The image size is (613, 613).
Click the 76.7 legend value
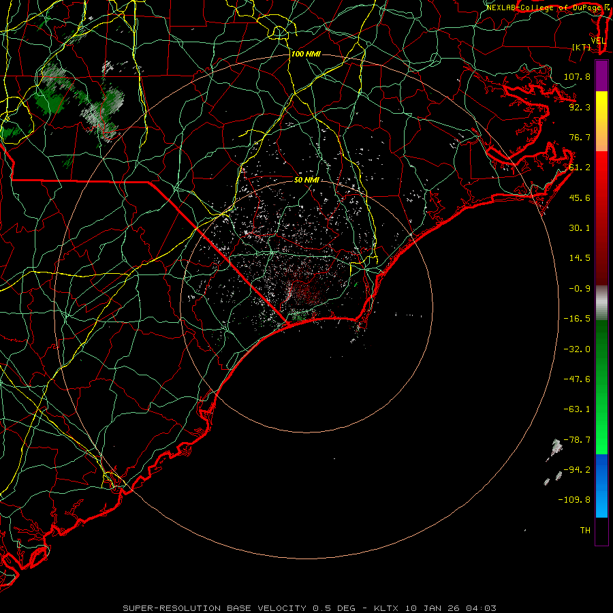(580, 137)
